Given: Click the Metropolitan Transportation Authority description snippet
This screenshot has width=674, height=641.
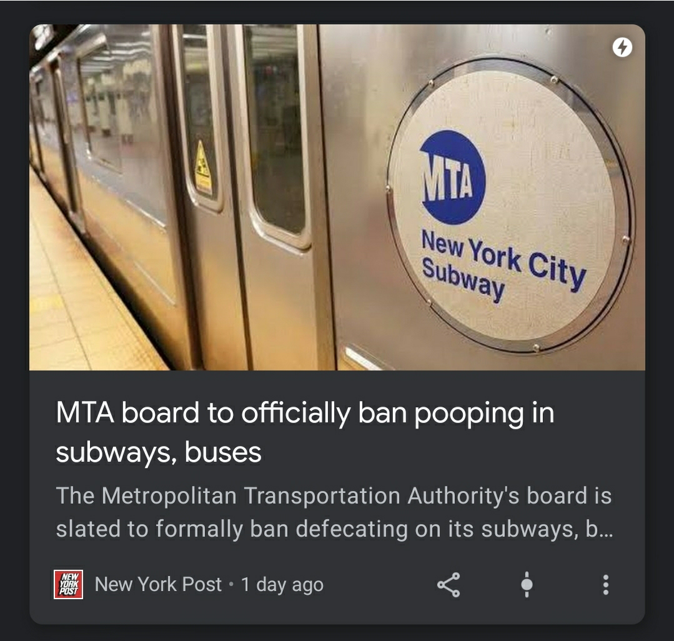Looking at the screenshot, I should pos(334,512).
